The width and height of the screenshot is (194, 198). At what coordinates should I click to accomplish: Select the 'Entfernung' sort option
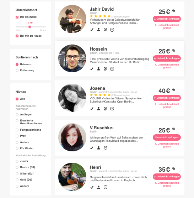[17, 71]
